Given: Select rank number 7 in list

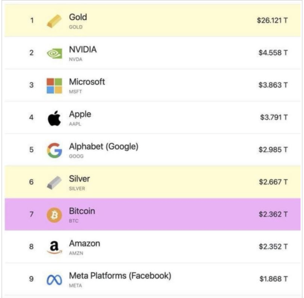Looking at the screenshot, I should pos(32,215).
